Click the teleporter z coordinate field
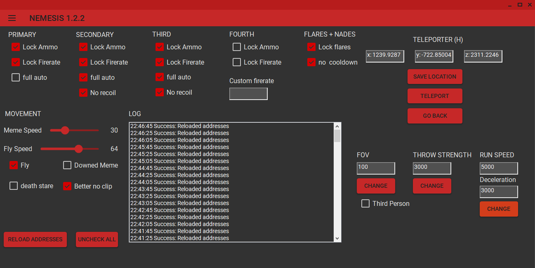Image resolution: width=535 pixels, height=268 pixels. pos(483,56)
